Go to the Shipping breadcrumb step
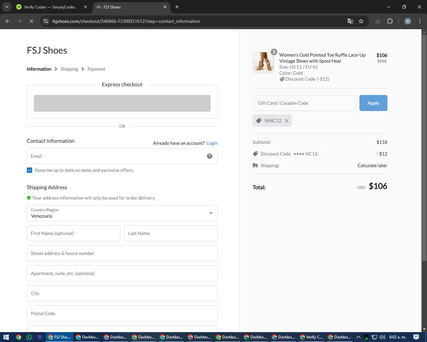427x342 pixels. pos(69,69)
